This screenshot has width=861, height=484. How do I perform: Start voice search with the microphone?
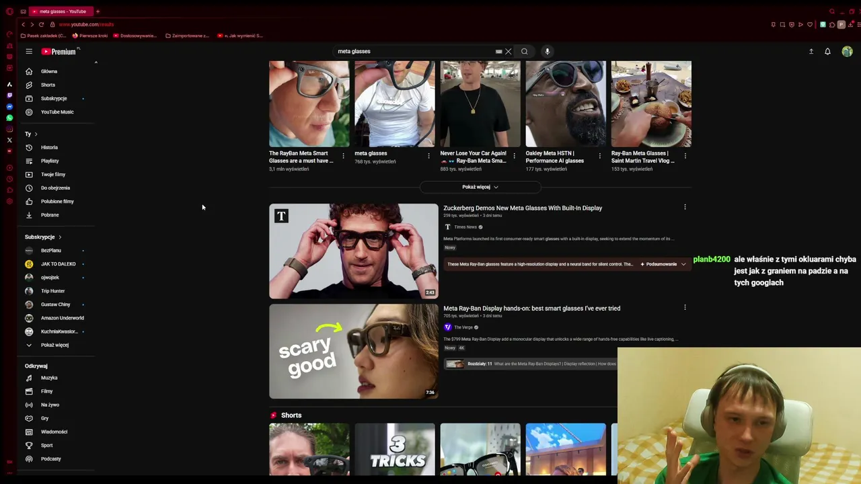click(548, 51)
